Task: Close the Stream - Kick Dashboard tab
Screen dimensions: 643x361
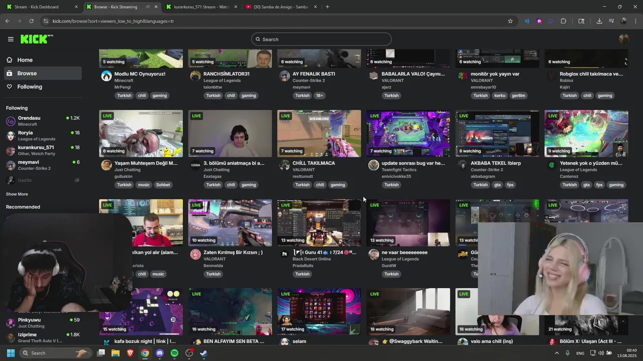Action: 76,7
